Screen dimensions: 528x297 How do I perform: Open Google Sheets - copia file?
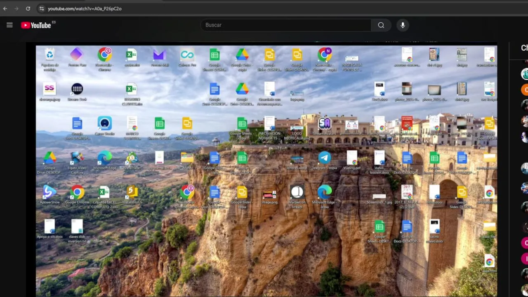pyautogui.click(x=242, y=128)
